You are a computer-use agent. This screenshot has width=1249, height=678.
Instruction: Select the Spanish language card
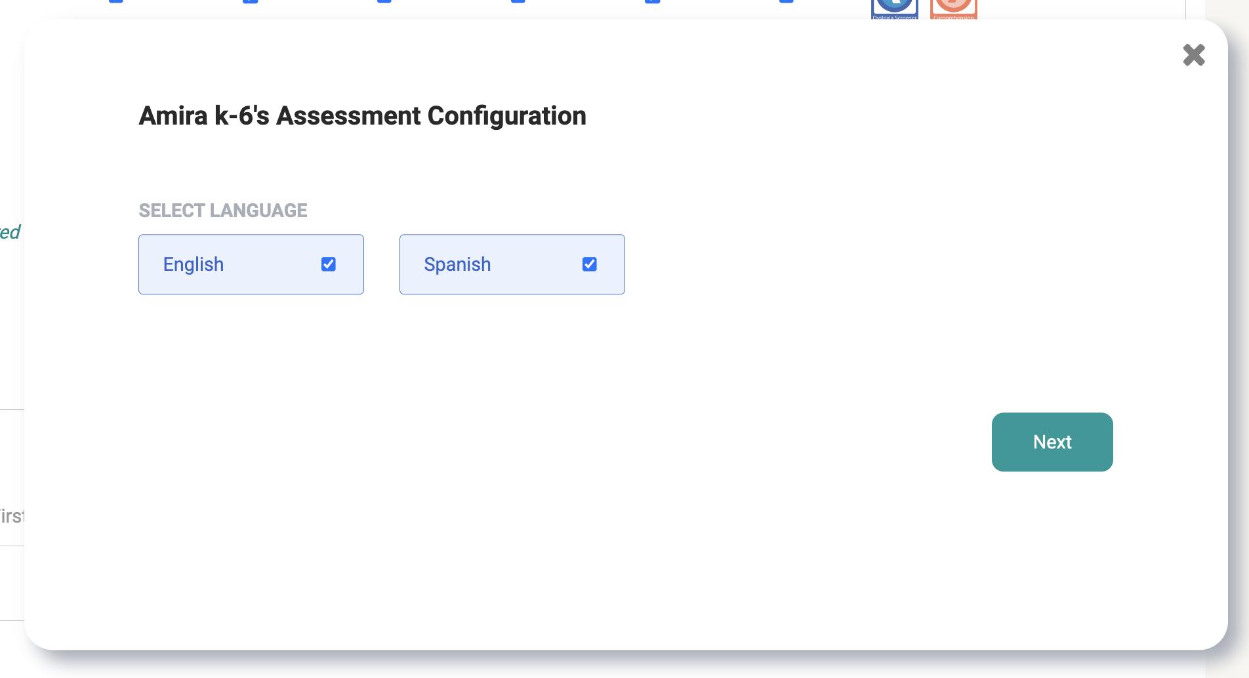click(512, 264)
